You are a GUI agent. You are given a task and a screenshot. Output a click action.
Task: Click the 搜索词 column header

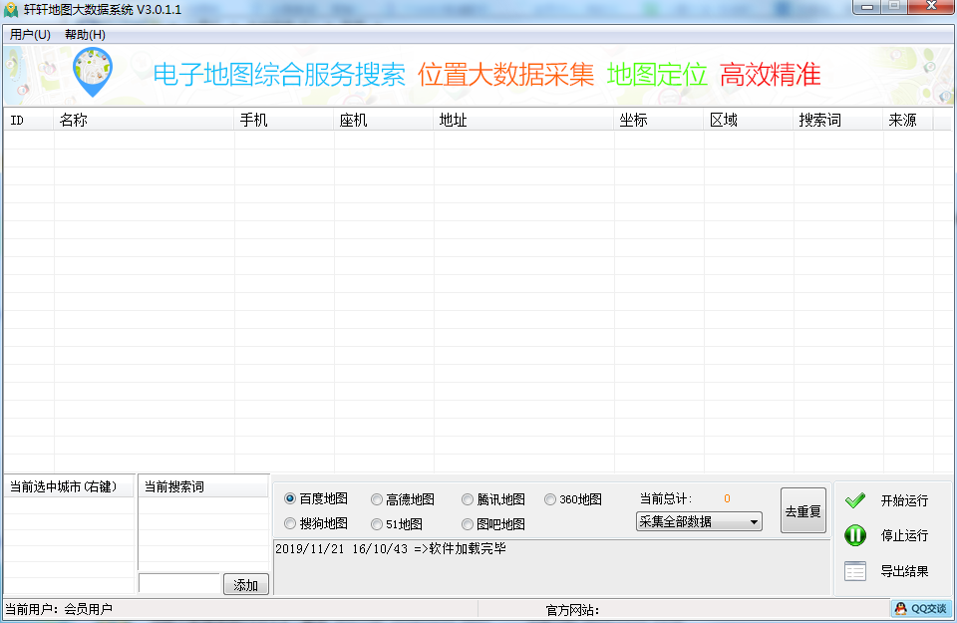(x=838, y=121)
